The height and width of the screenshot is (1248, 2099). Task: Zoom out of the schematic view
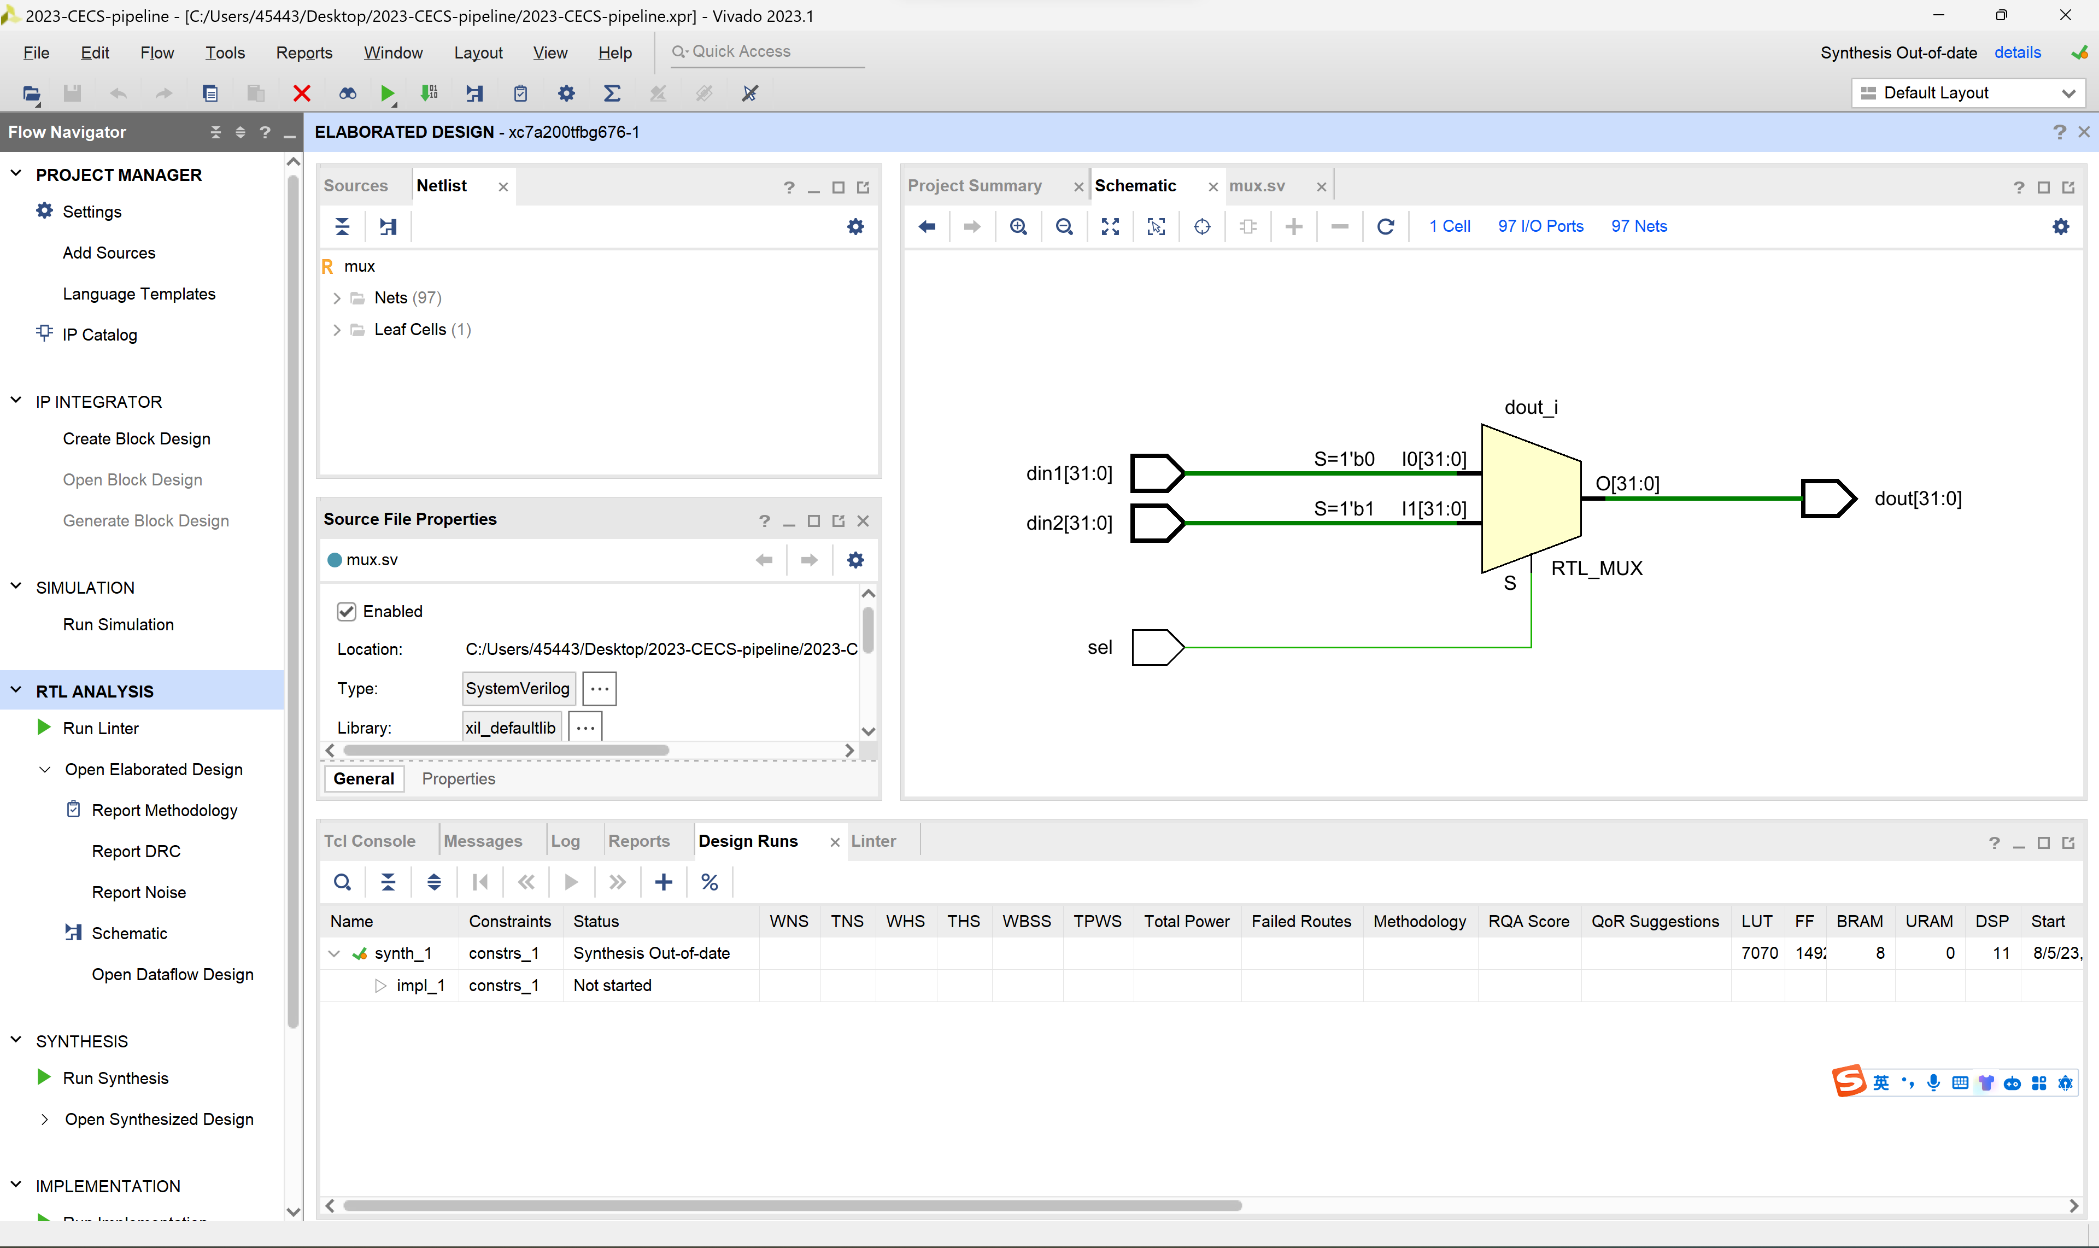pyautogui.click(x=1064, y=226)
